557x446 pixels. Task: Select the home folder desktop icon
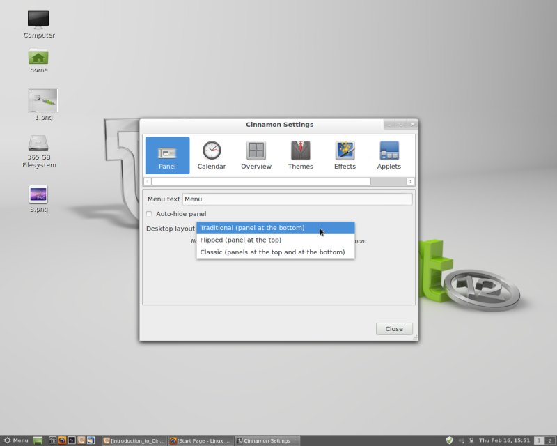[x=38, y=61]
